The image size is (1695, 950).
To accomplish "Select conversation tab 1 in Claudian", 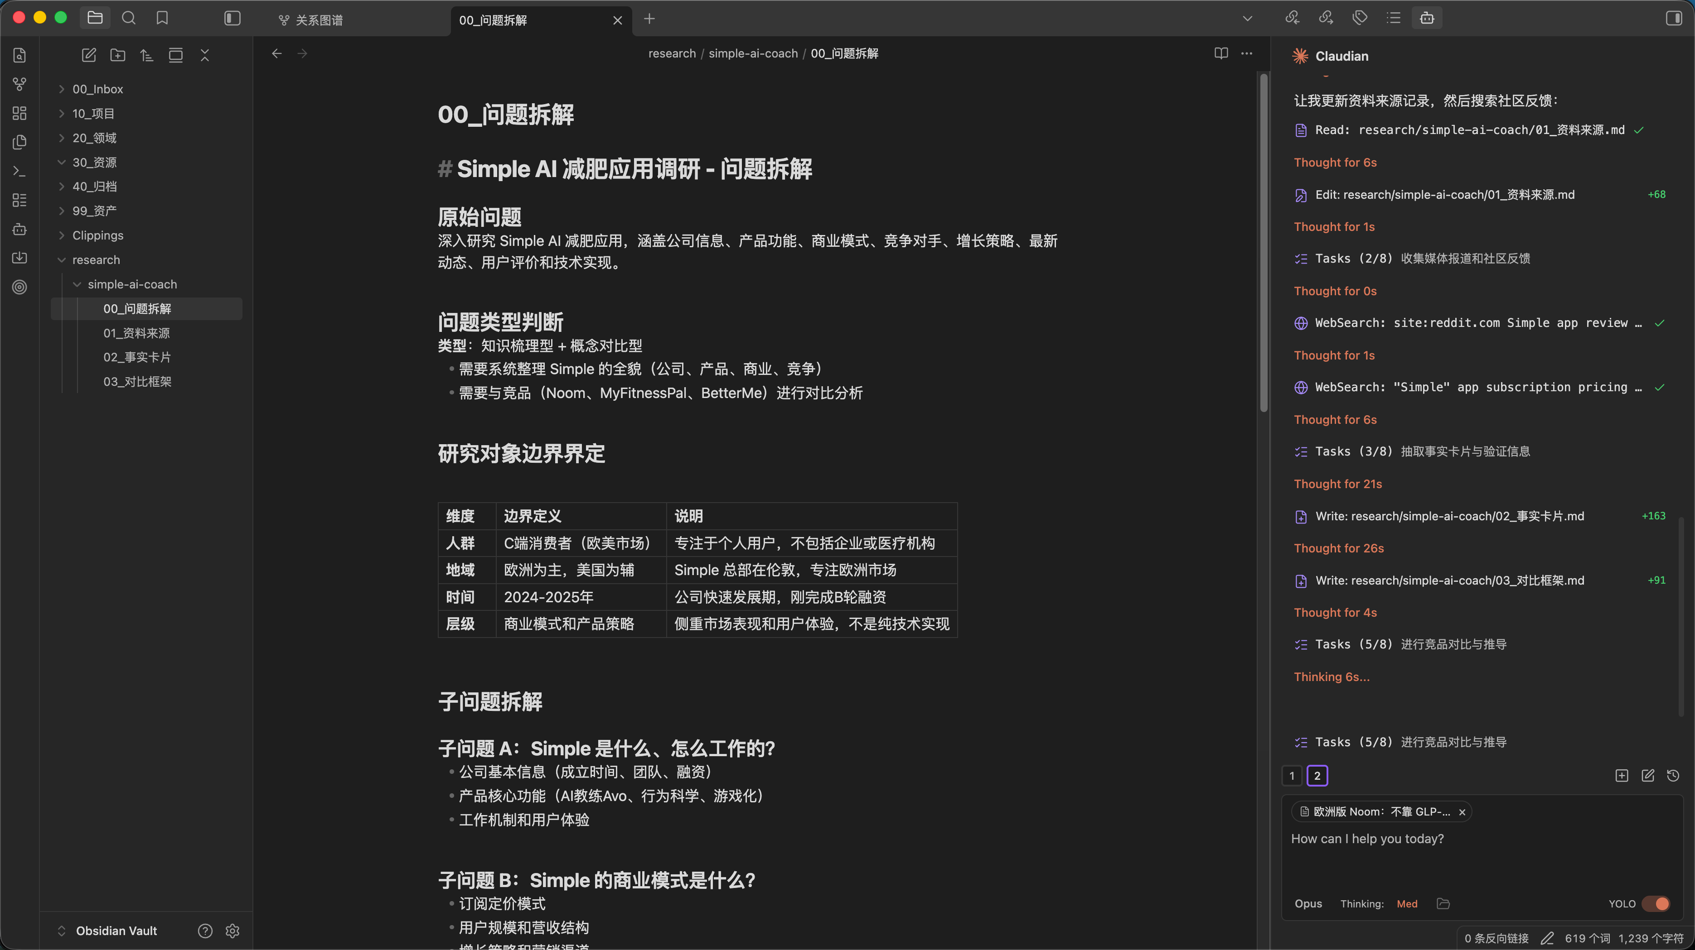I will click(1292, 776).
